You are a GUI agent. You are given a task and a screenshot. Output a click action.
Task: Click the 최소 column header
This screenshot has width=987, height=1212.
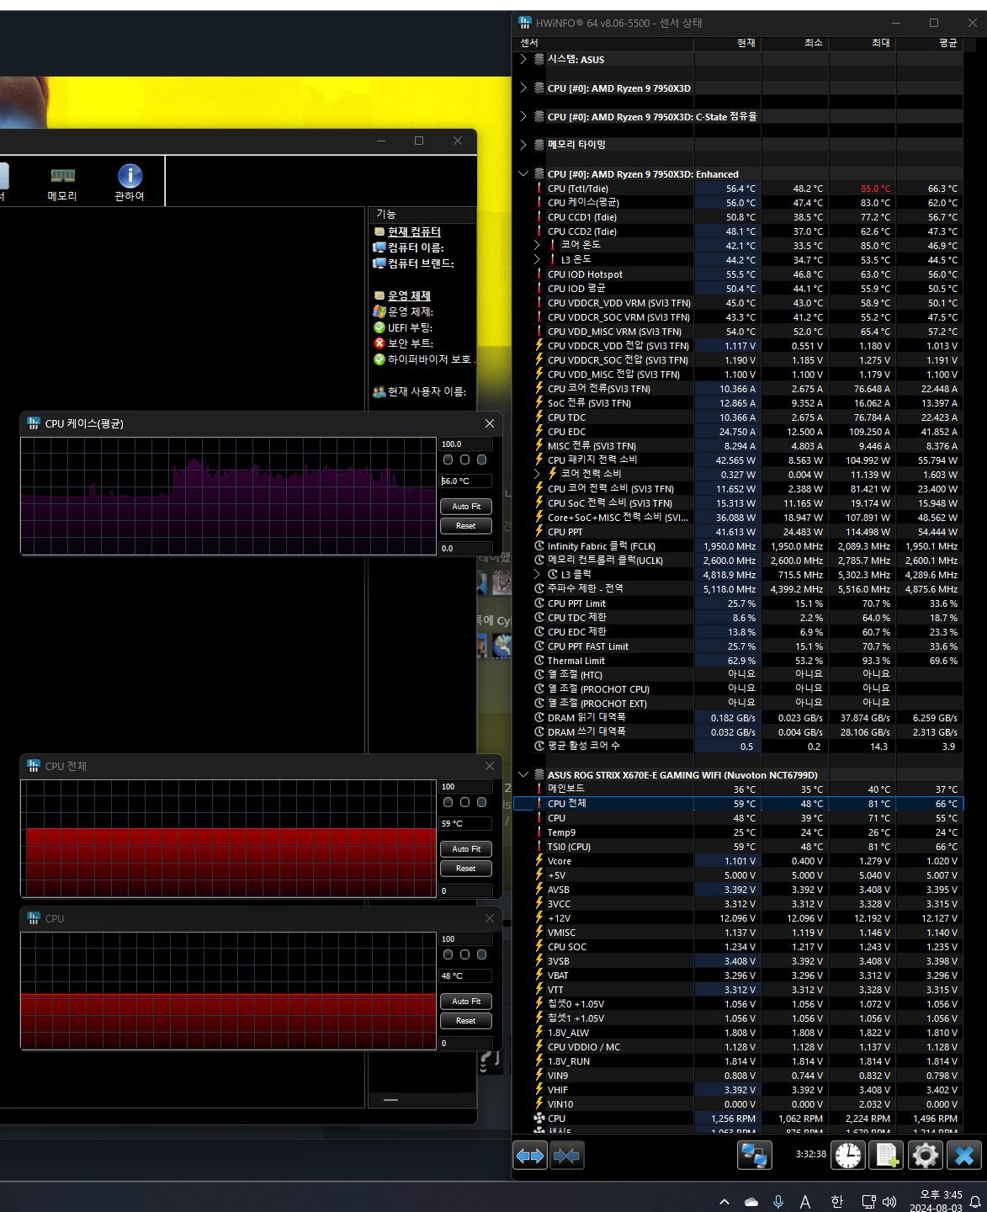[795, 43]
